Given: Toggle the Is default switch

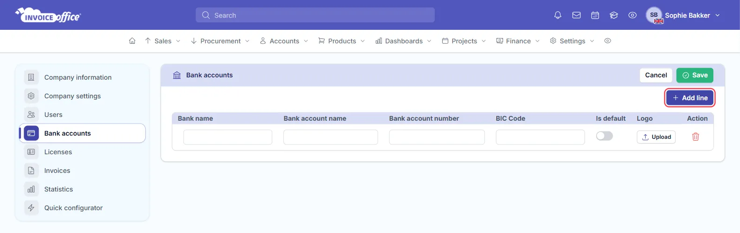Looking at the screenshot, I should (x=604, y=136).
